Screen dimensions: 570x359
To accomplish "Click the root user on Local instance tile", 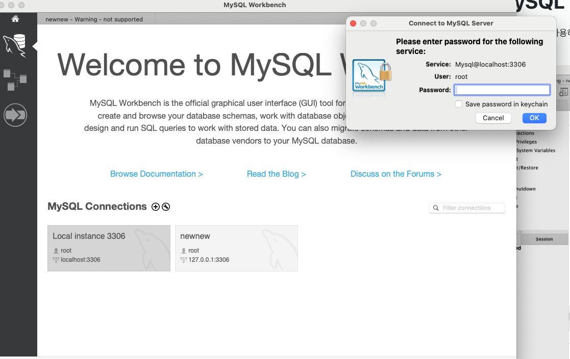I will pyautogui.click(x=66, y=251).
